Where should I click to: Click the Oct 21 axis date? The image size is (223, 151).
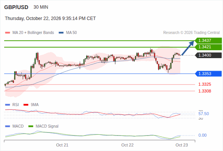coord(62,145)
